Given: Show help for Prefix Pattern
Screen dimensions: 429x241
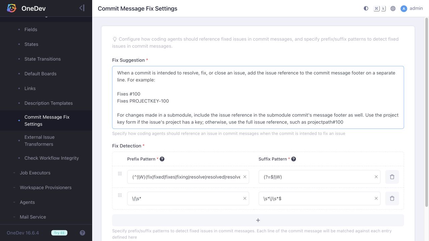Looking at the screenshot, I should tap(162, 159).
